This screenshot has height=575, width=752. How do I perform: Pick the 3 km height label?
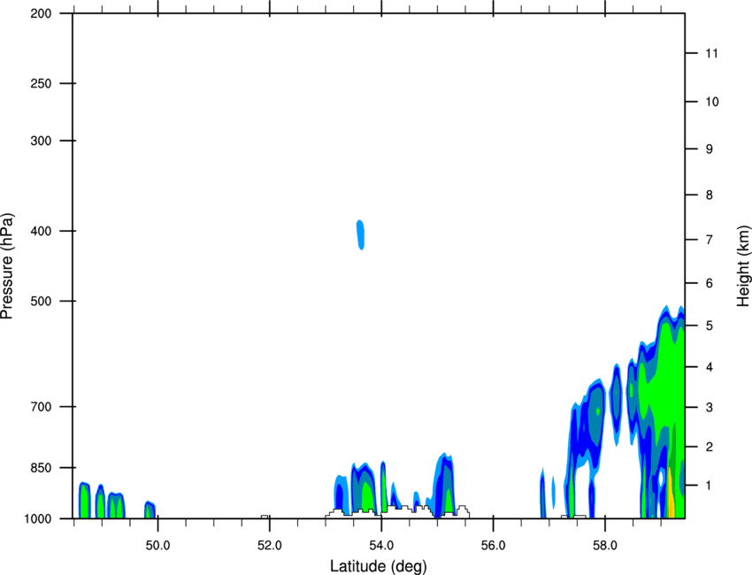click(x=710, y=407)
